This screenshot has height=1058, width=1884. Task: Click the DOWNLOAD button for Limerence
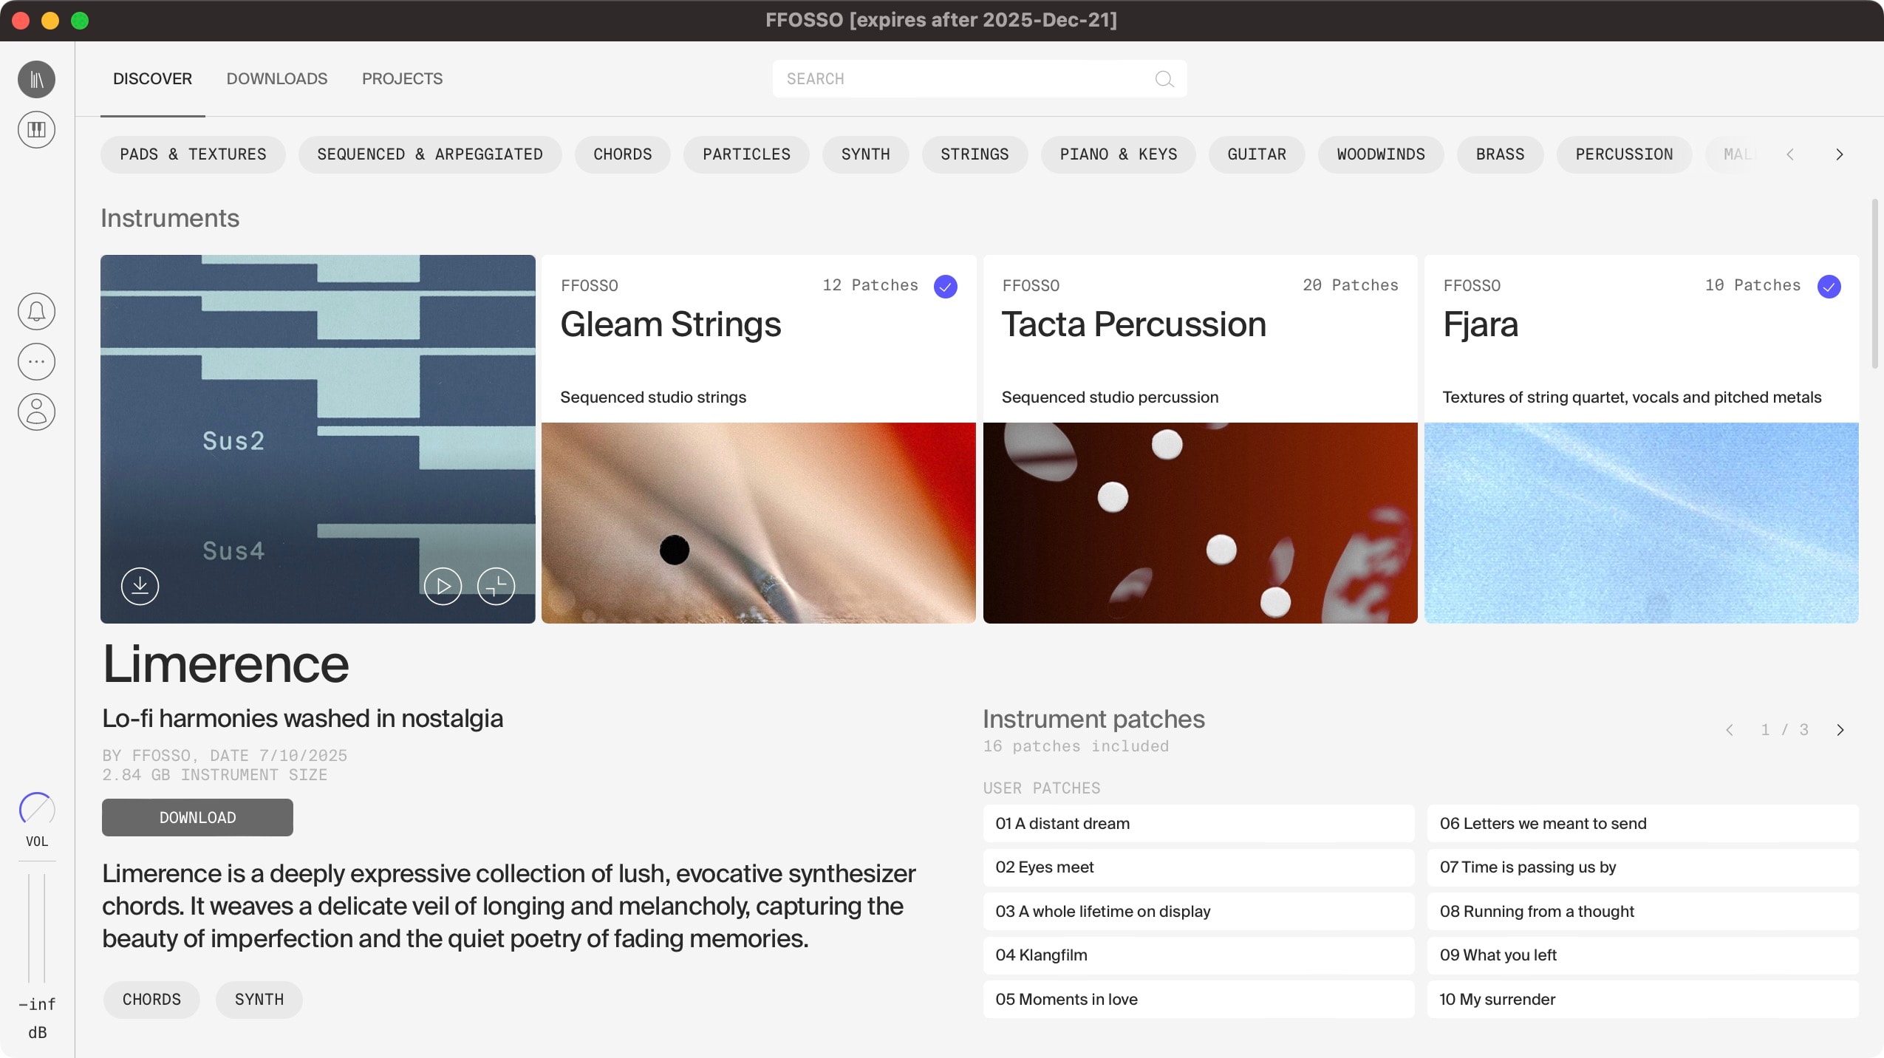click(197, 817)
